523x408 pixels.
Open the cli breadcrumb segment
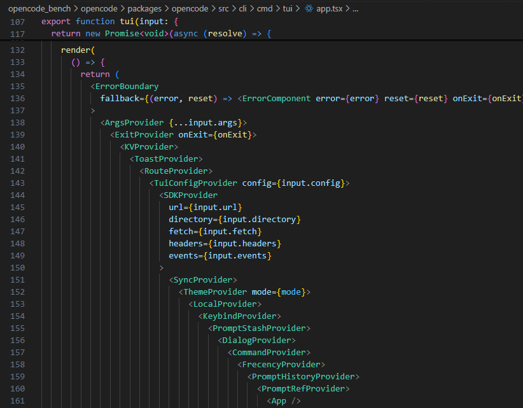242,9
